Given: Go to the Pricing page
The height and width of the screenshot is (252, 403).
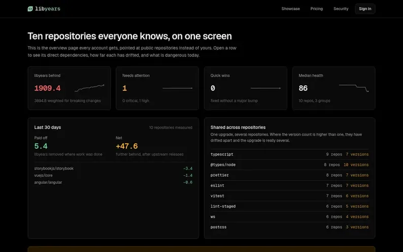Looking at the screenshot, I should pos(316,9).
